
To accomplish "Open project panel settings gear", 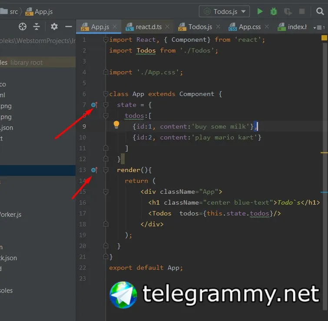I will [x=54, y=27].
